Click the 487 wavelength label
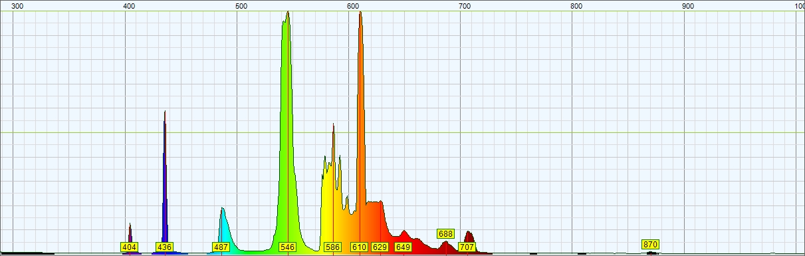This screenshot has width=805, height=256. click(221, 247)
